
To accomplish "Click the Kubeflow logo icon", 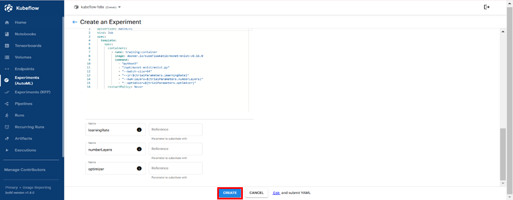I will click(8, 8).
